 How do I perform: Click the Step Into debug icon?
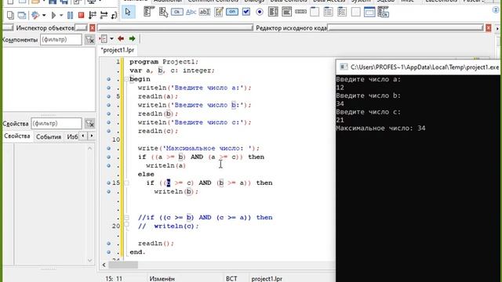[93, 15]
